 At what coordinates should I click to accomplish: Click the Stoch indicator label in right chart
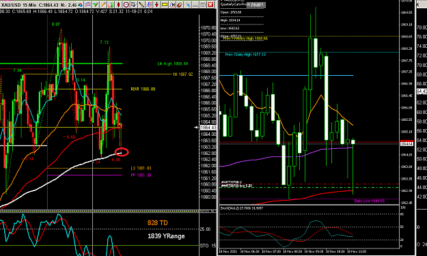click(x=242, y=208)
